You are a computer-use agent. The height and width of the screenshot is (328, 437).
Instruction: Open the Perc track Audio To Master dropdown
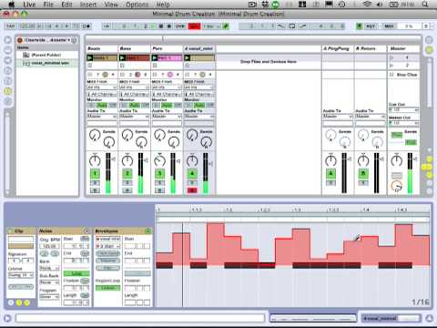(167, 117)
